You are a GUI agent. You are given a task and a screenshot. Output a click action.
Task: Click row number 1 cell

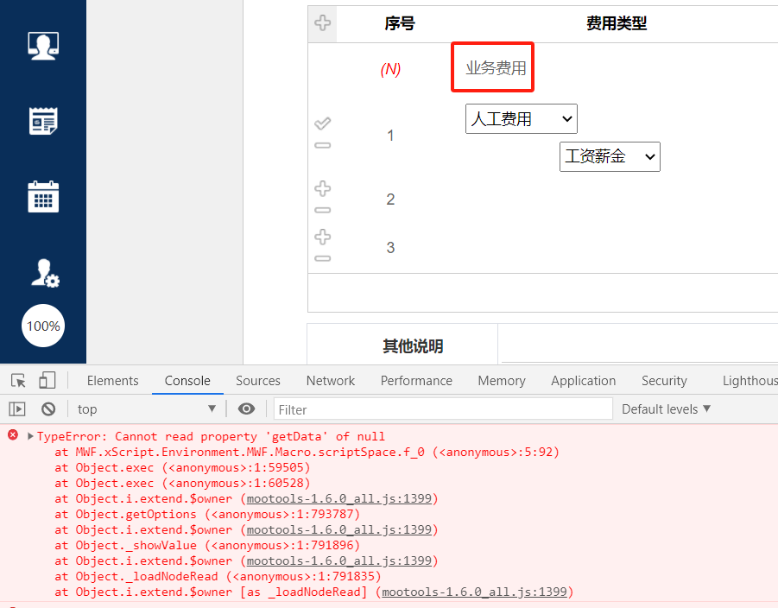tap(390, 135)
